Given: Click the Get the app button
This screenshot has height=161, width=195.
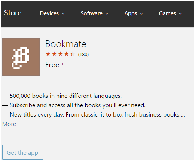Looking at the screenshot, I should point(22,152).
